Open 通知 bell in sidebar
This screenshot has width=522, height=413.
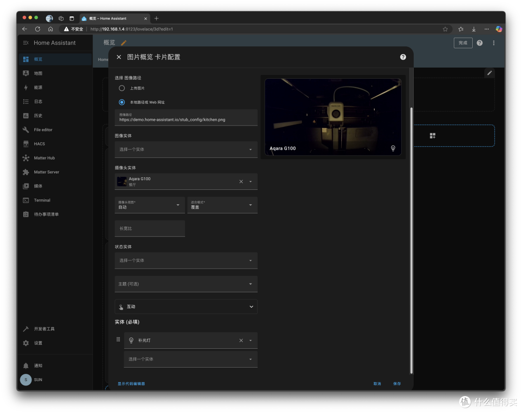pyautogui.click(x=26, y=366)
